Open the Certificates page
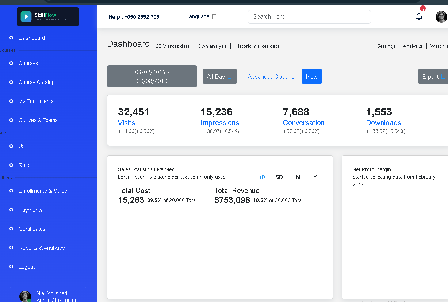This screenshot has height=302, width=448. (32, 229)
